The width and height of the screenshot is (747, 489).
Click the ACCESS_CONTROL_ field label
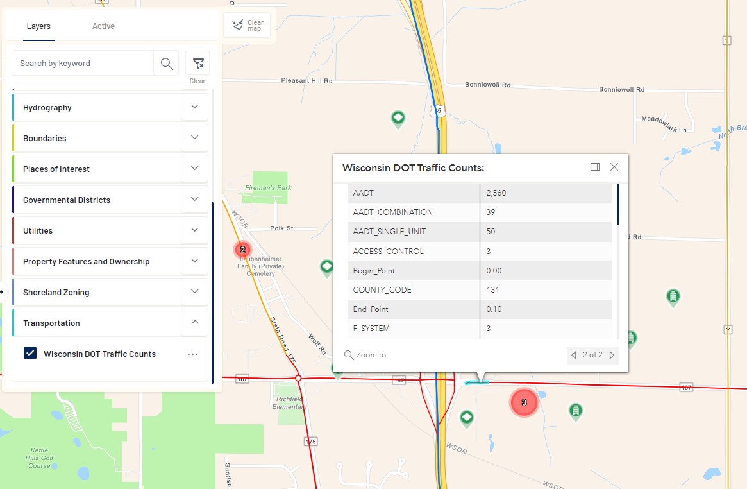point(390,251)
